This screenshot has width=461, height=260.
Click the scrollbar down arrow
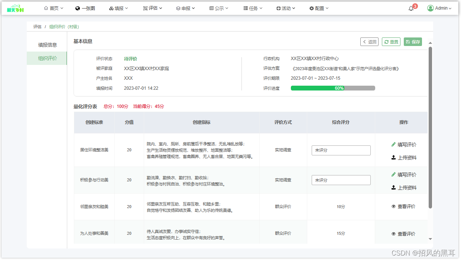[x=431, y=239]
